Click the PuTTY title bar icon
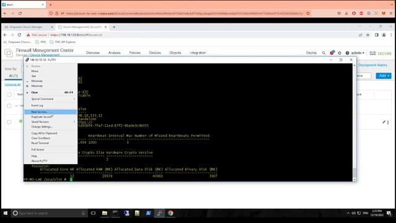Viewport: 396px width, 223px height. tap(27, 60)
